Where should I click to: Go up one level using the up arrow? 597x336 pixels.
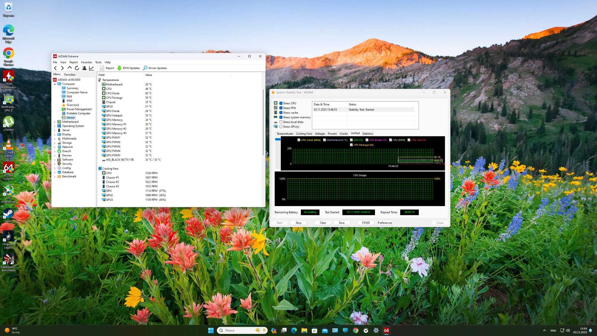[x=70, y=68]
